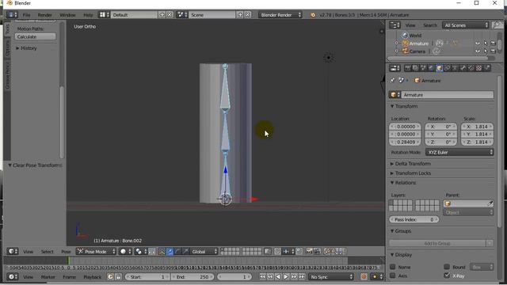Screen dimensions: 507x285
Task: Open the 3D view Pose menu
Action: point(66,252)
